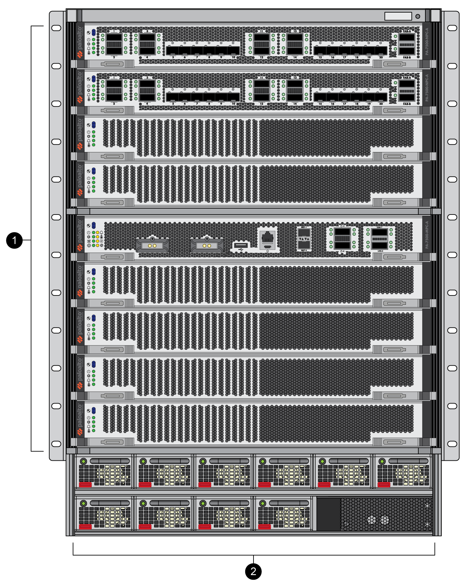Image resolution: width=469 pixels, height=585 pixels.
Task: Click the left two-pin power connector on the MPC card
Action: 152,246
